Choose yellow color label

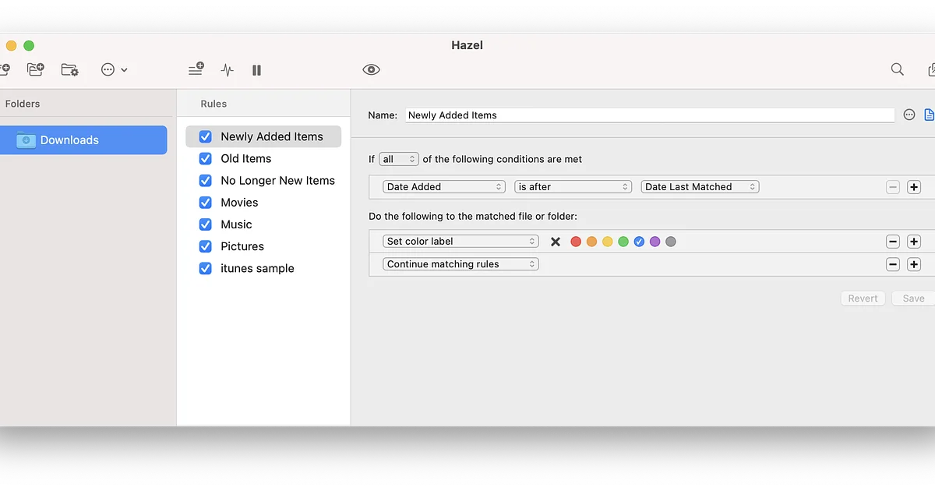(608, 242)
